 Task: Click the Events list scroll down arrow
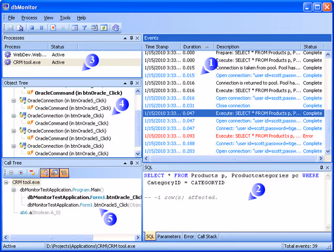[328, 151]
